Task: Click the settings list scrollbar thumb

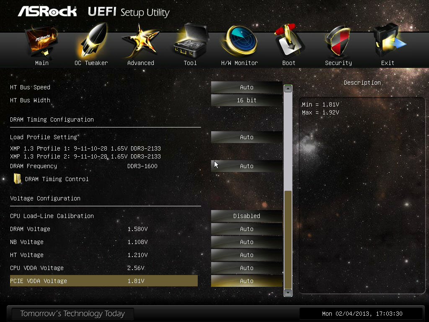Action: [288, 239]
